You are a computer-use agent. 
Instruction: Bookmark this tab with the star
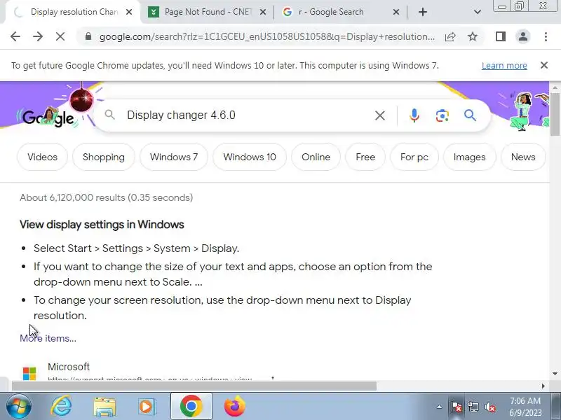[473, 36]
